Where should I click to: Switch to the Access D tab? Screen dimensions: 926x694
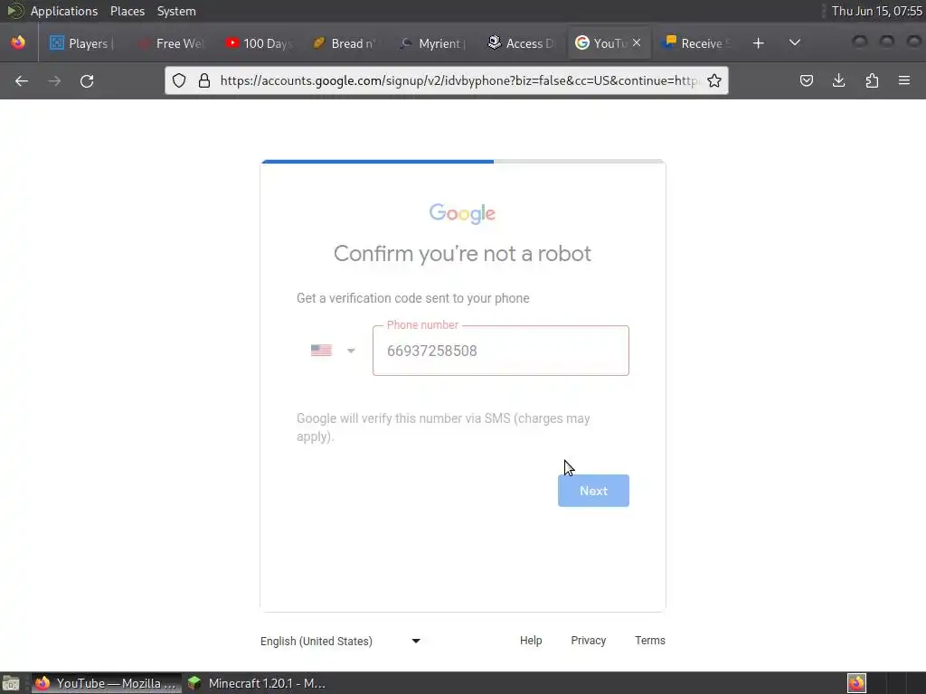[x=520, y=43]
